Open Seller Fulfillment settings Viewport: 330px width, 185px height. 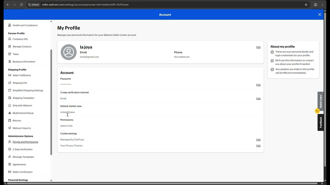point(22,75)
